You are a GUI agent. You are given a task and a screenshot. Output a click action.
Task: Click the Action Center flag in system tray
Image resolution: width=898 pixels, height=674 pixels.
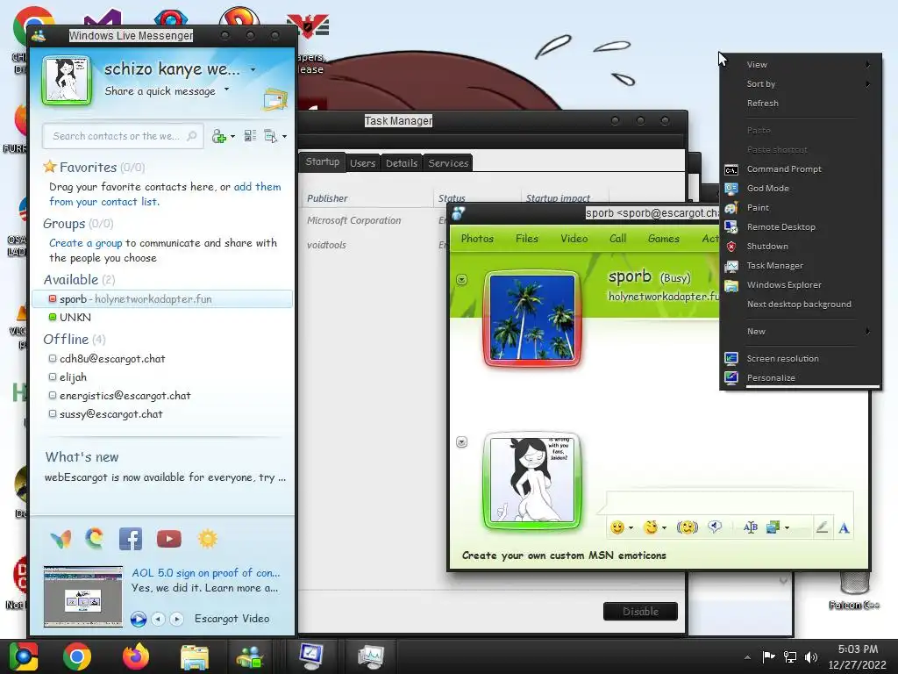click(x=768, y=656)
